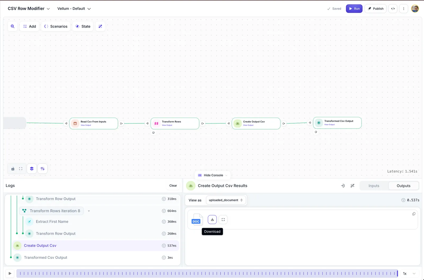Copy the output using the copy icon
Viewport: 424px width, 280px height.
[414, 214]
